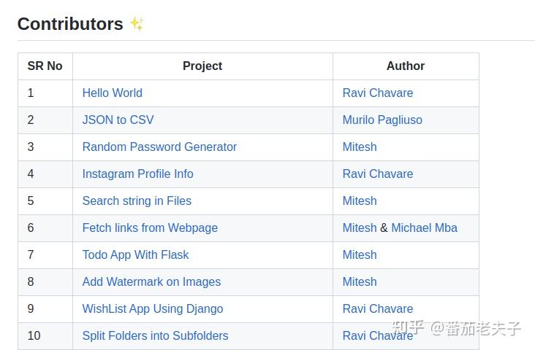Image resolution: width=535 pixels, height=350 pixels.
Task: Open the Todo App With Flask link
Action: click(135, 254)
